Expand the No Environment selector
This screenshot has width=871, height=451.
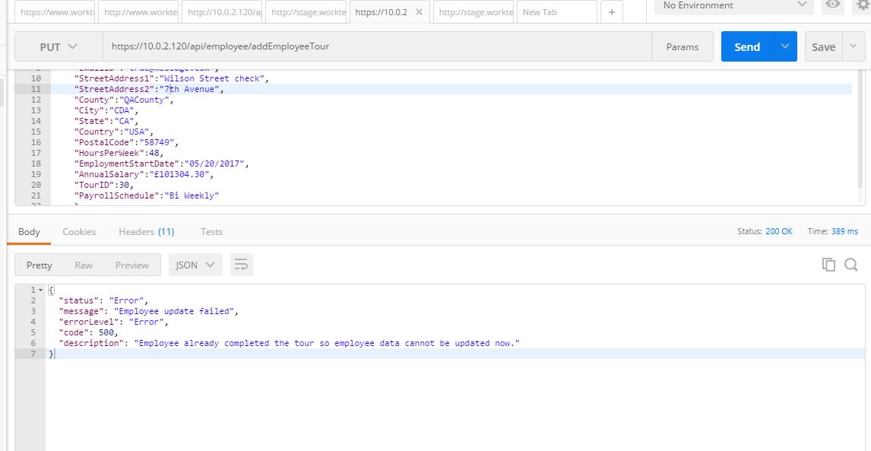click(x=733, y=5)
